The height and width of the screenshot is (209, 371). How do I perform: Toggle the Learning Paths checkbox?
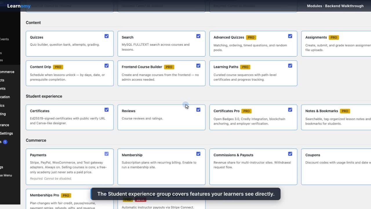coord(290,66)
